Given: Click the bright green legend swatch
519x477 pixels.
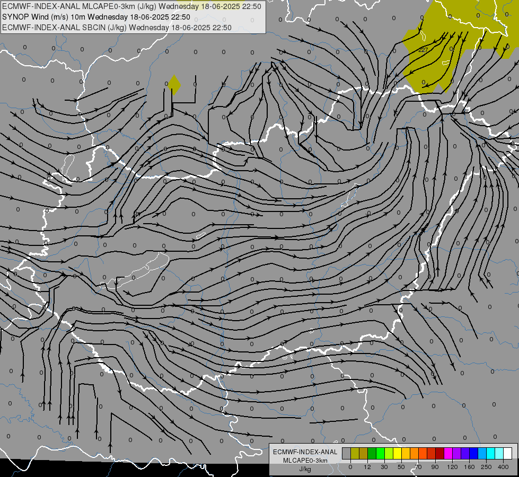Looking at the screenshot, I should pyautogui.click(x=381, y=453).
